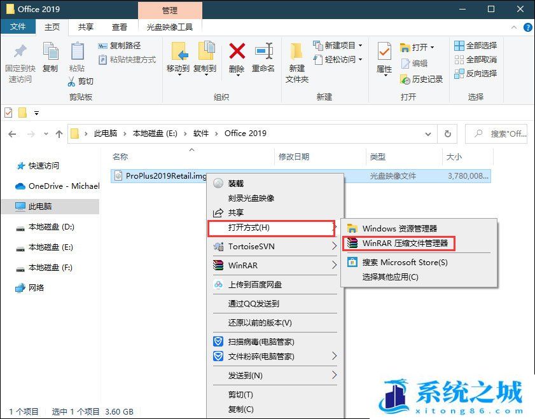This screenshot has width=535, height=419.
Task: Sort by Size (大小) column header
Action: point(454,157)
